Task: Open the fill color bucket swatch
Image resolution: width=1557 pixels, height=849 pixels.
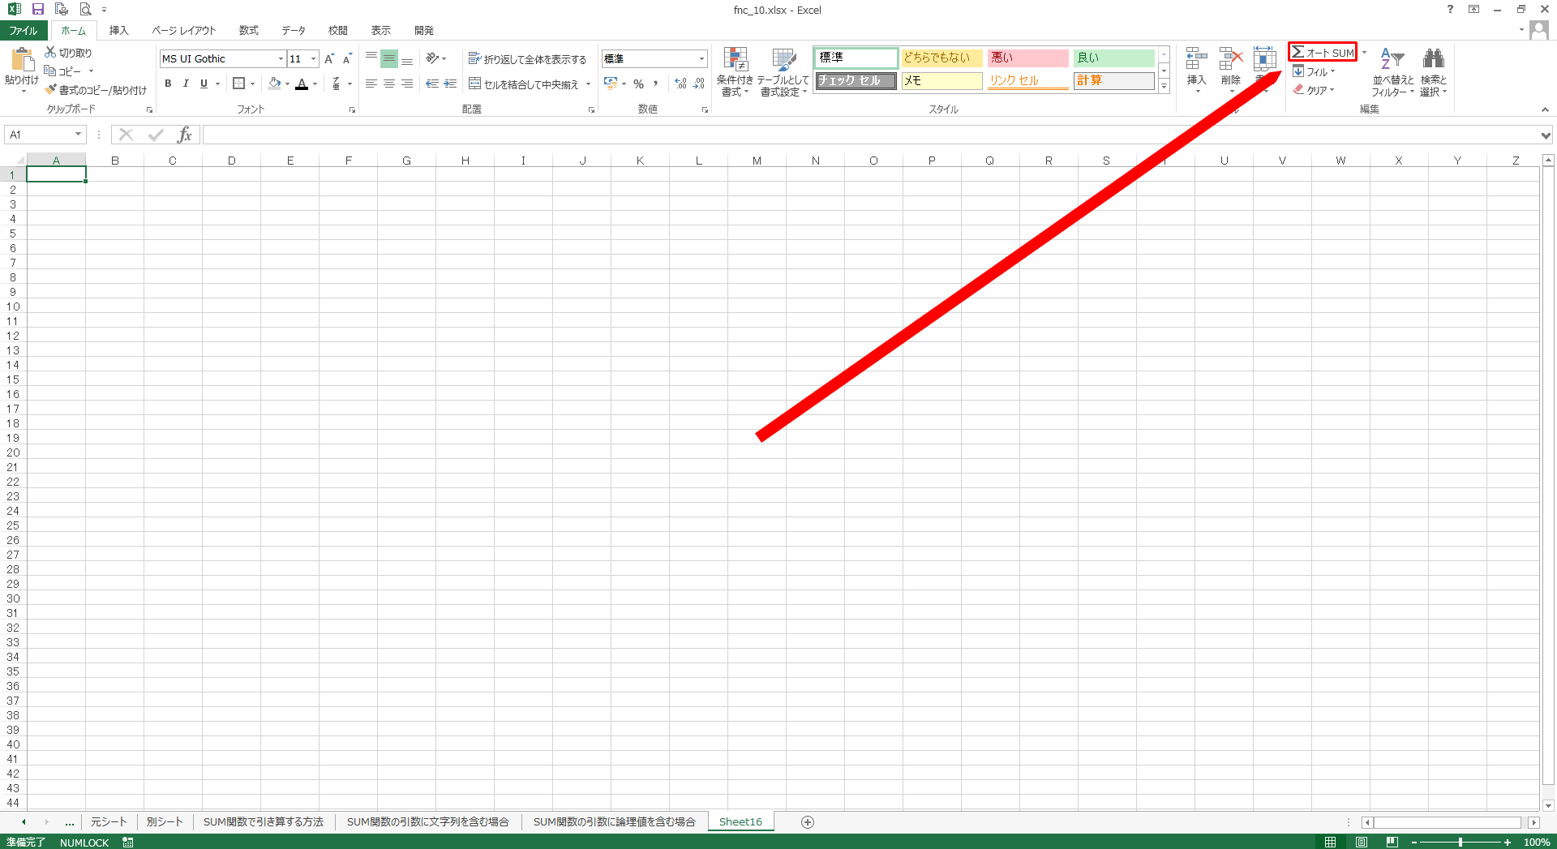Action: [275, 84]
